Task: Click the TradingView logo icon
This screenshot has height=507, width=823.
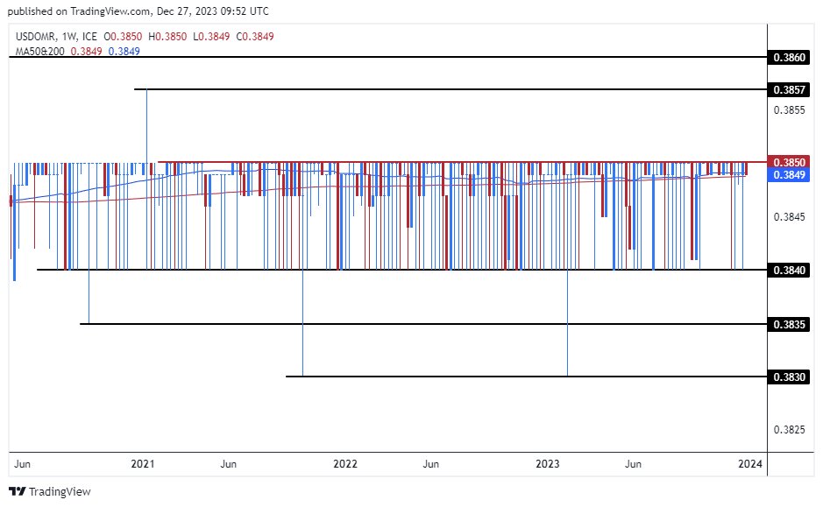Action: (18, 491)
